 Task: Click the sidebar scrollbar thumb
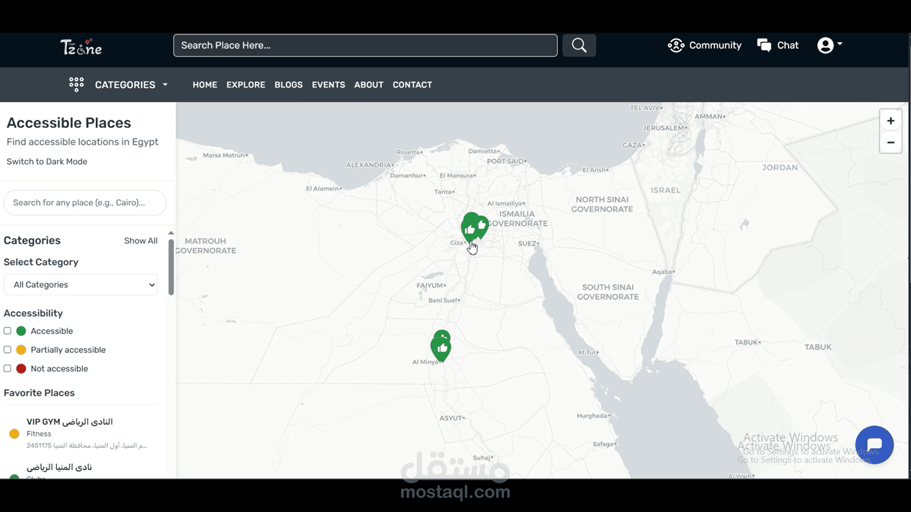coord(171,267)
